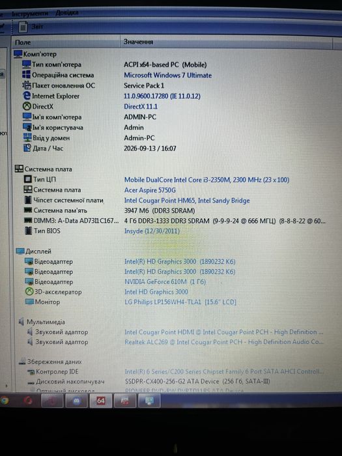Open the Microsoft Windows 7 Ultimate link
Viewport: 342px width, 456px height.
(x=168, y=75)
